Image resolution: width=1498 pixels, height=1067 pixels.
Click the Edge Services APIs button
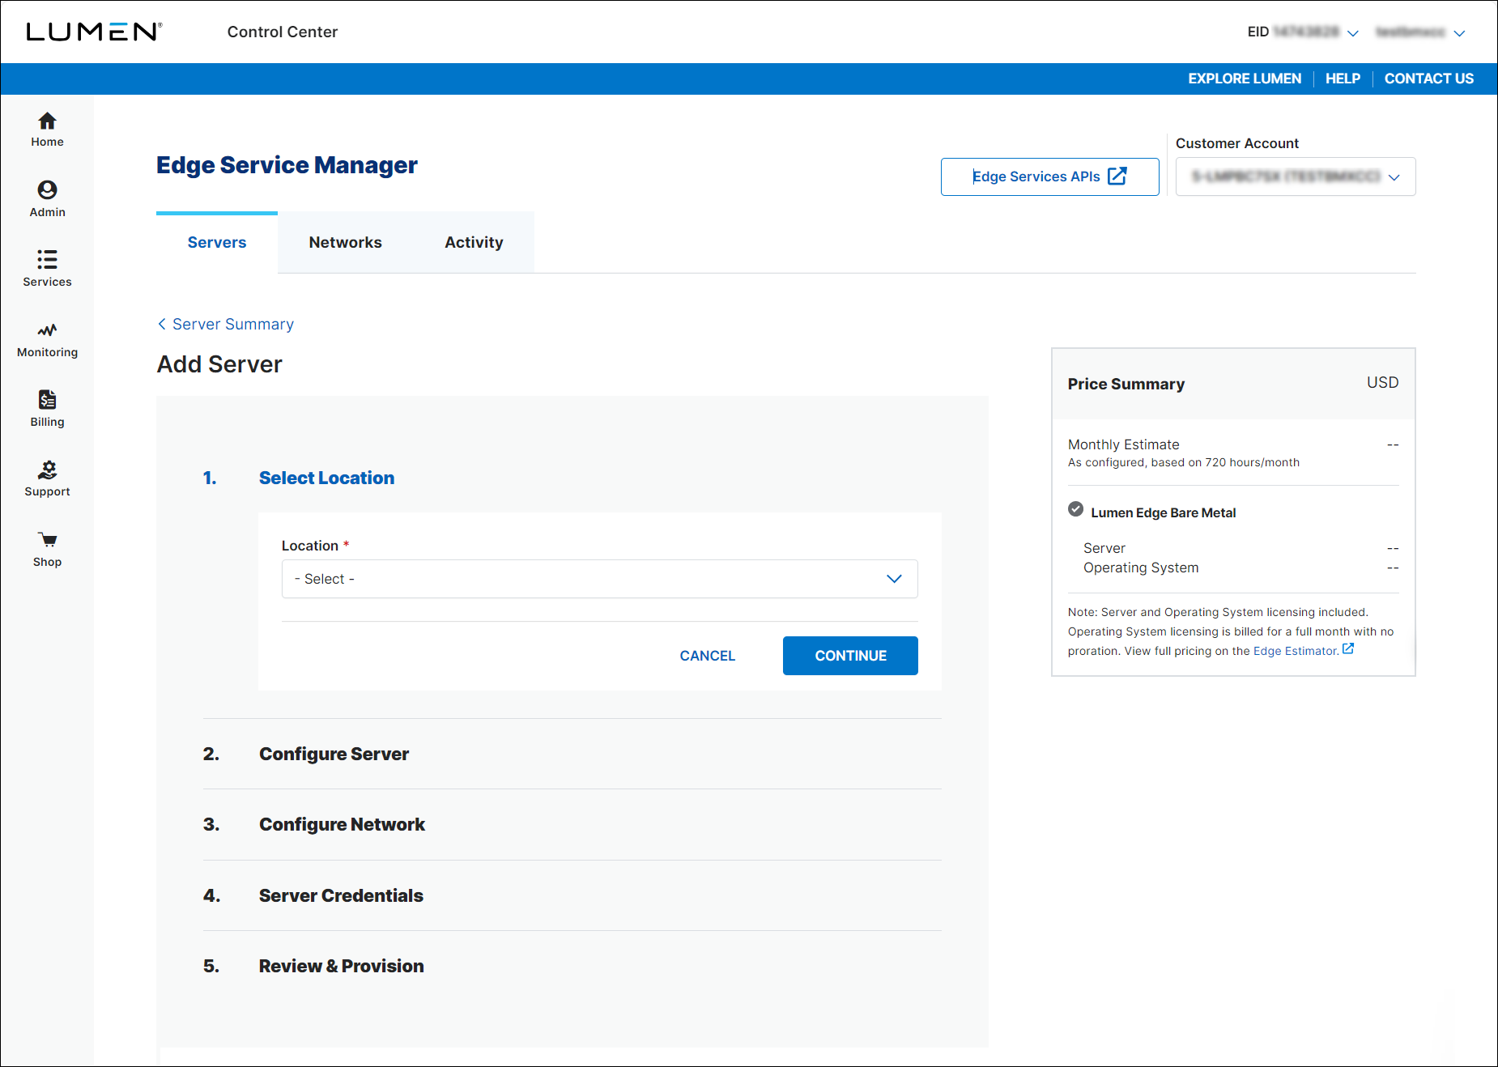point(1049,176)
